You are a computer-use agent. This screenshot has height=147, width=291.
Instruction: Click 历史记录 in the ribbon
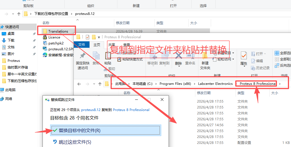(x=260, y=68)
